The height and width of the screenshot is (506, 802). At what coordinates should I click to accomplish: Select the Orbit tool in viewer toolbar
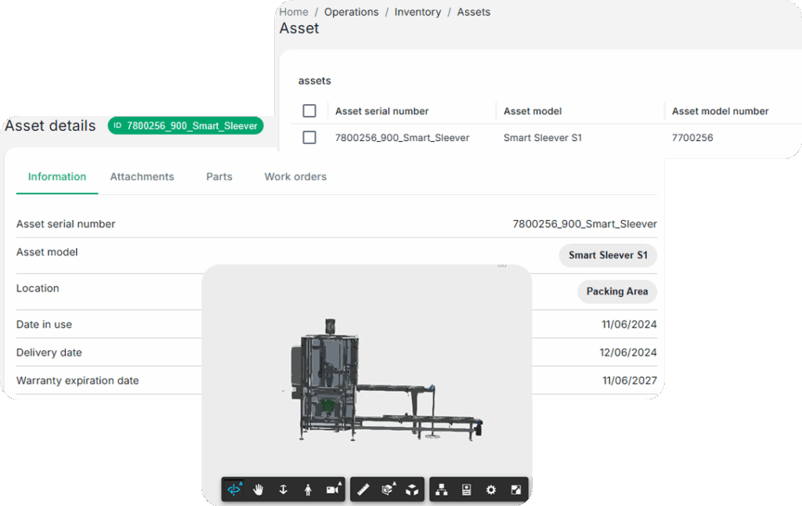[x=233, y=490]
